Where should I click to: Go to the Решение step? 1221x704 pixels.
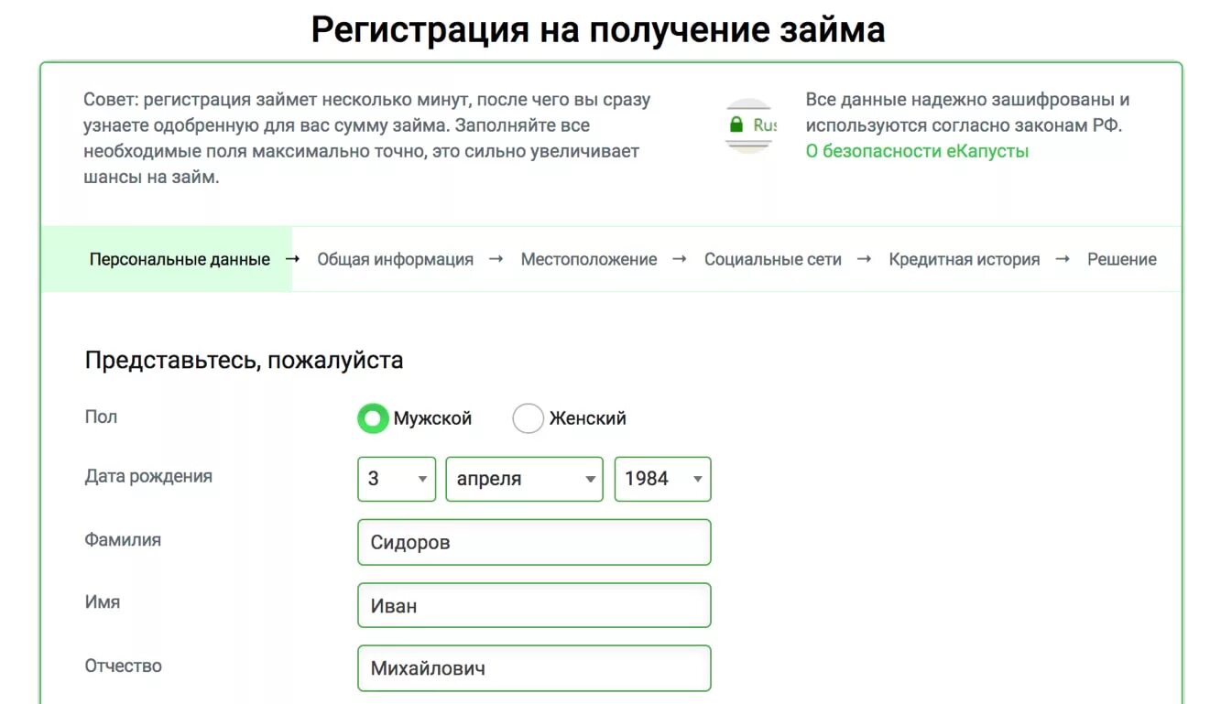[1121, 259]
